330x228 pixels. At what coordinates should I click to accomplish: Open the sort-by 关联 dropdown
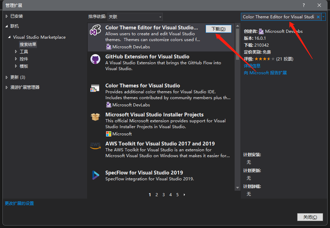point(135,17)
